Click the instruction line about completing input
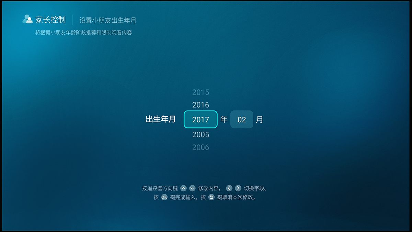Viewport: 412px width, 232px height. click(x=206, y=197)
